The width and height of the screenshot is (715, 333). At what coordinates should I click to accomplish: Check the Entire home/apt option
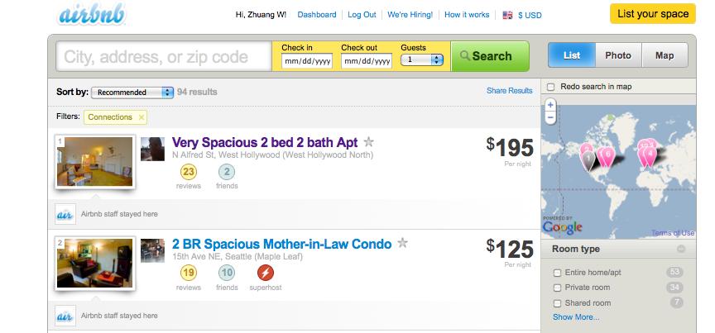tap(557, 273)
